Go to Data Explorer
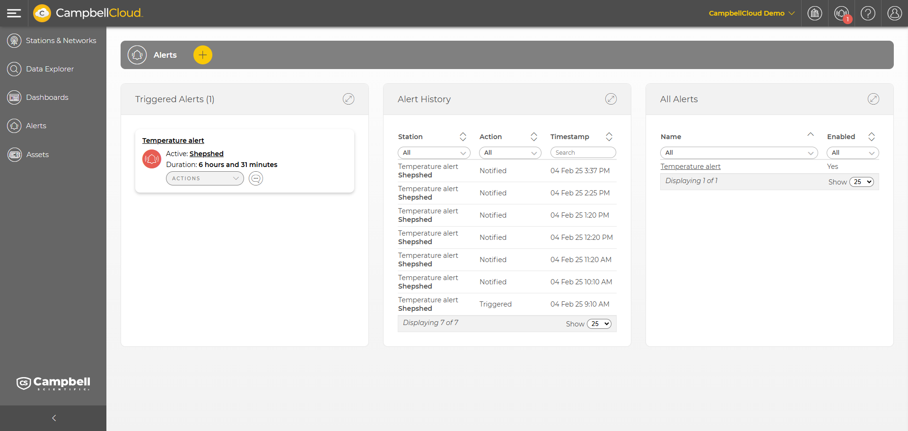Viewport: 908px width, 431px height. point(50,69)
